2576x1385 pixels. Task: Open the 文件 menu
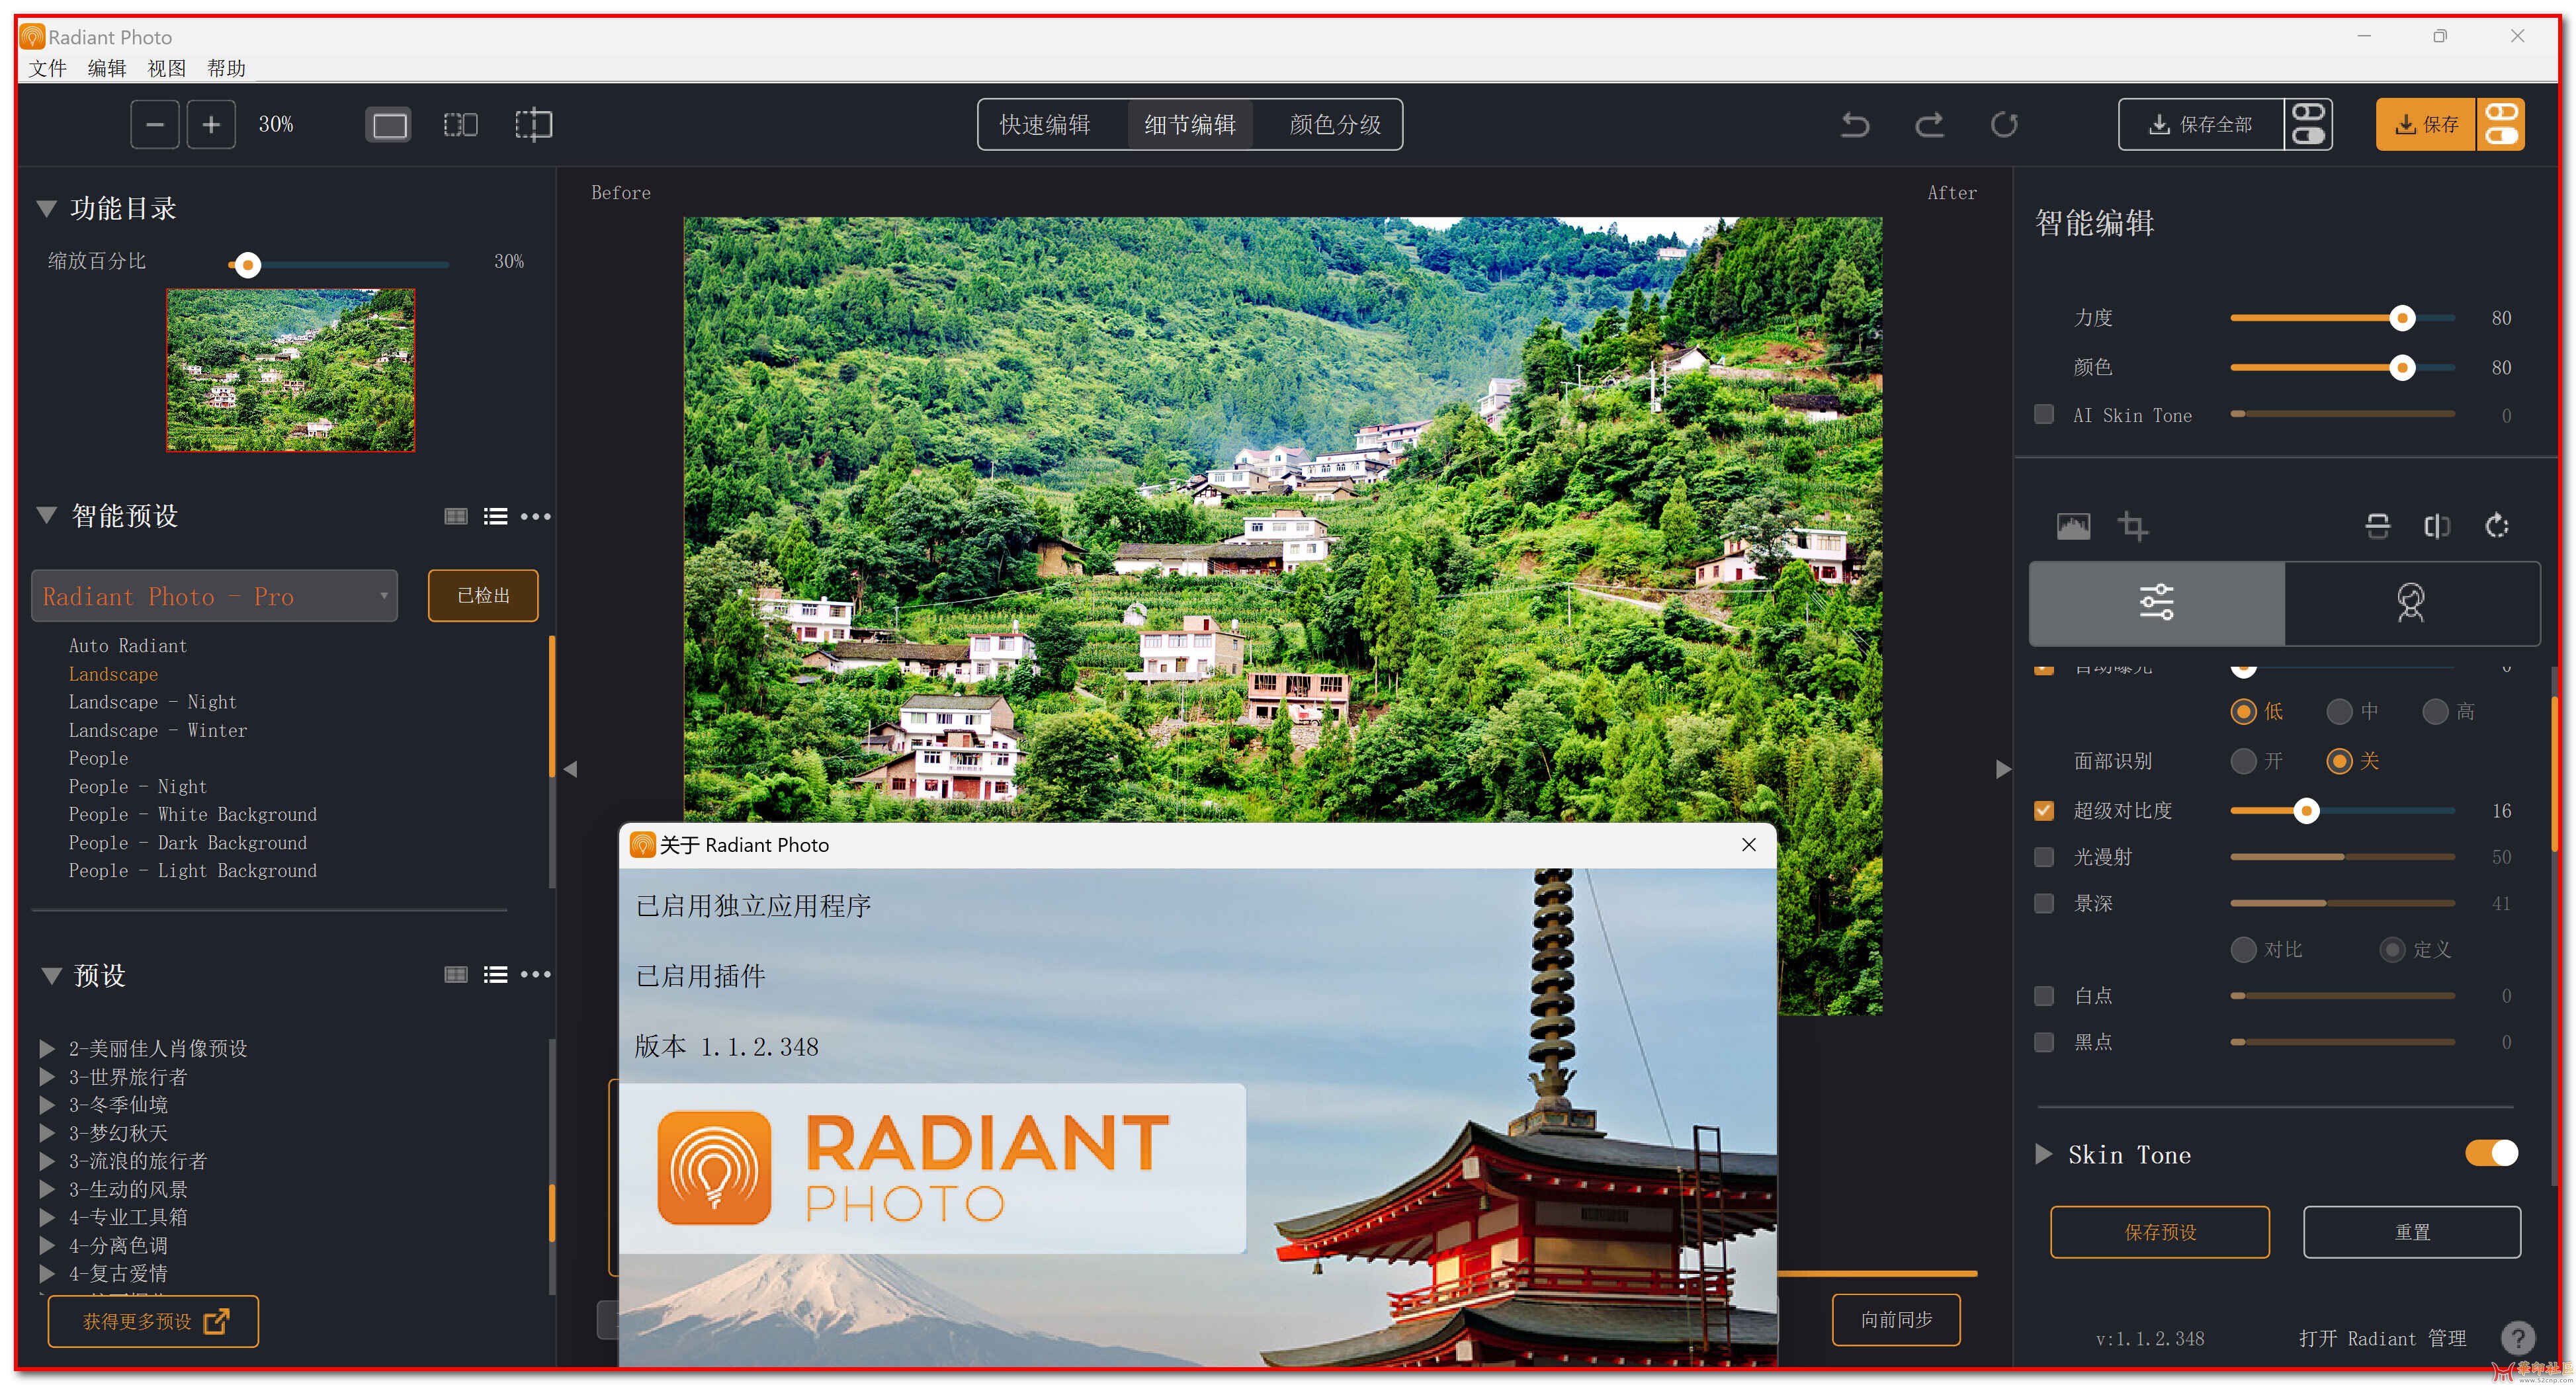(47, 68)
